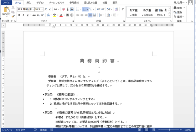Switch to Read Mode view in status bar

coord(139,130)
